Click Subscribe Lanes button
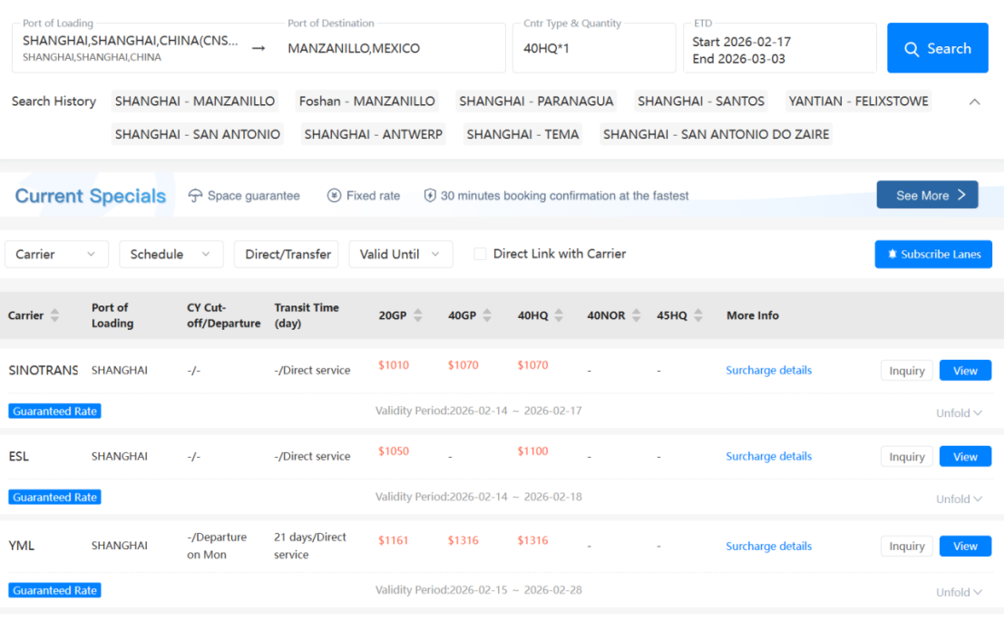The image size is (1005, 620). pyautogui.click(x=933, y=255)
